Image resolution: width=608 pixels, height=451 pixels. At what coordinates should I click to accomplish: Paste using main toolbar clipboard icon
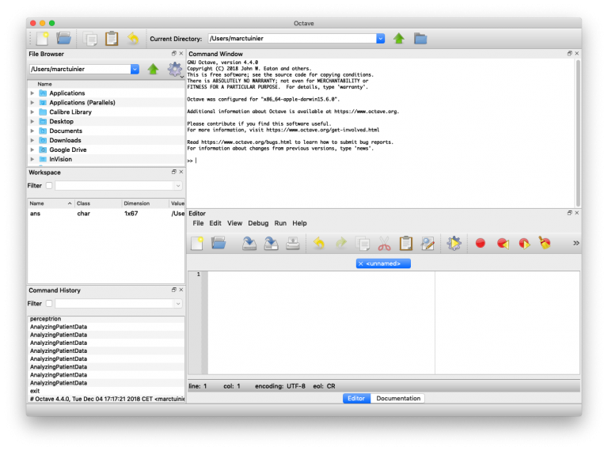pos(112,38)
